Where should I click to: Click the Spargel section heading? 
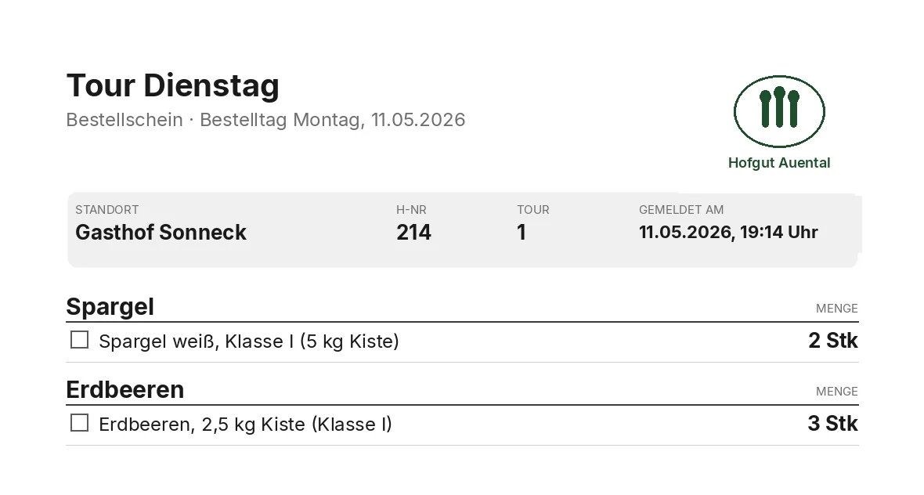[110, 307]
